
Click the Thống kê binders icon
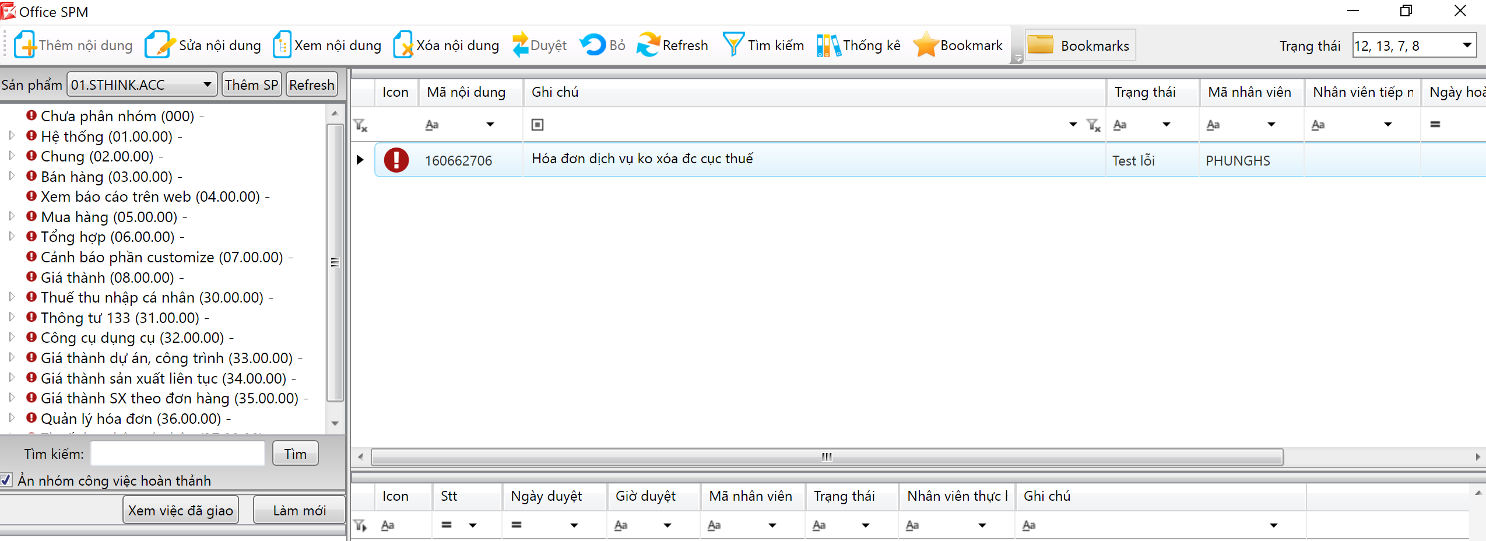click(828, 45)
